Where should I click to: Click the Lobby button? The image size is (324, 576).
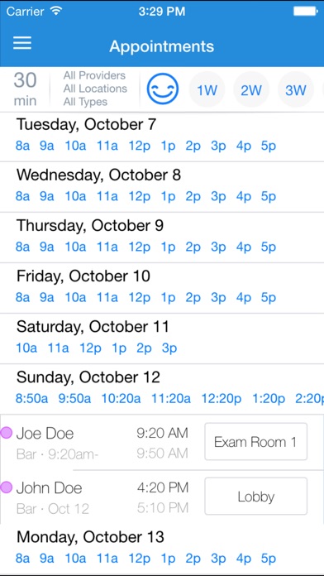tap(255, 497)
